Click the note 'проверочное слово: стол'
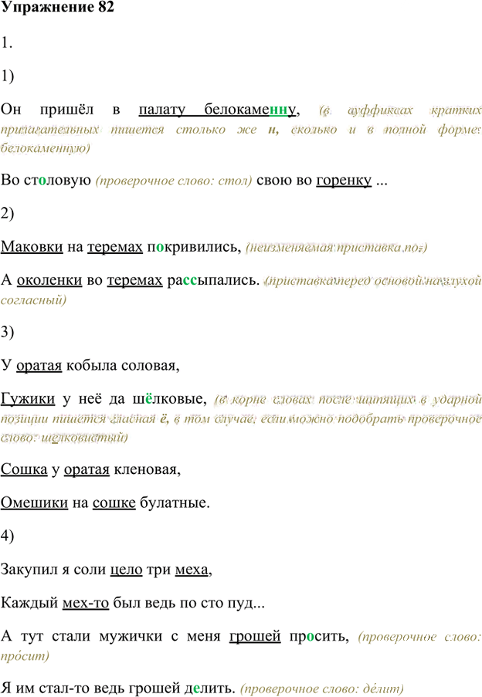This screenshot has height=697, width=482. 174,181
